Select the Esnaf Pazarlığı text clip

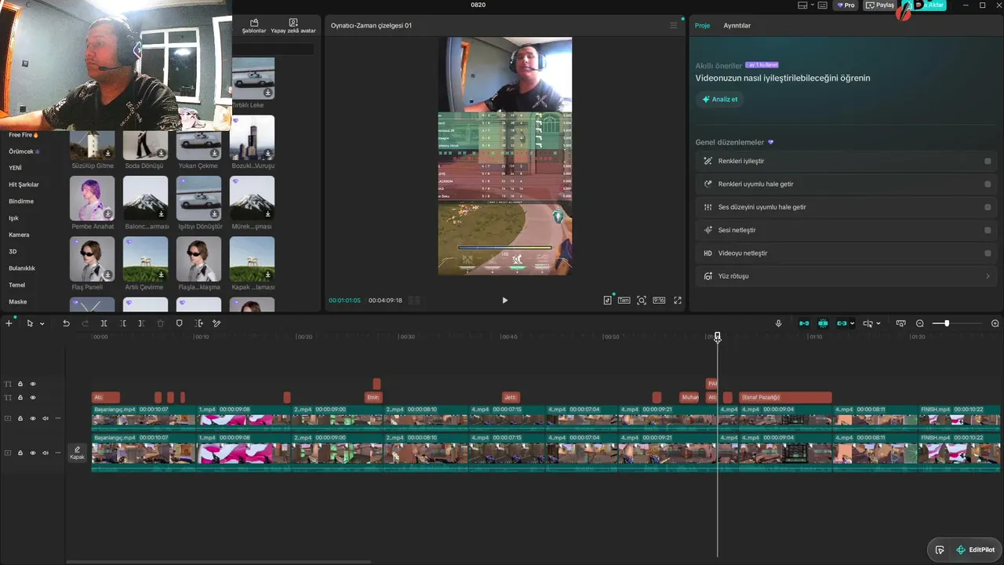pos(785,398)
